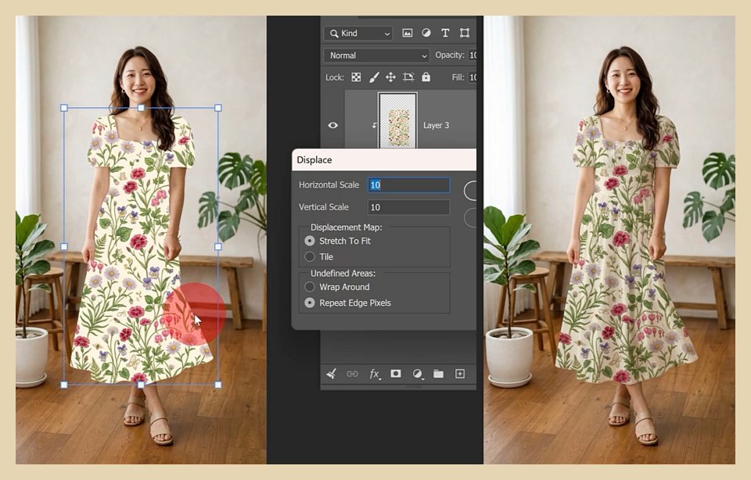
Task: Click the Vertical Scale input field
Action: pyautogui.click(x=408, y=207)
